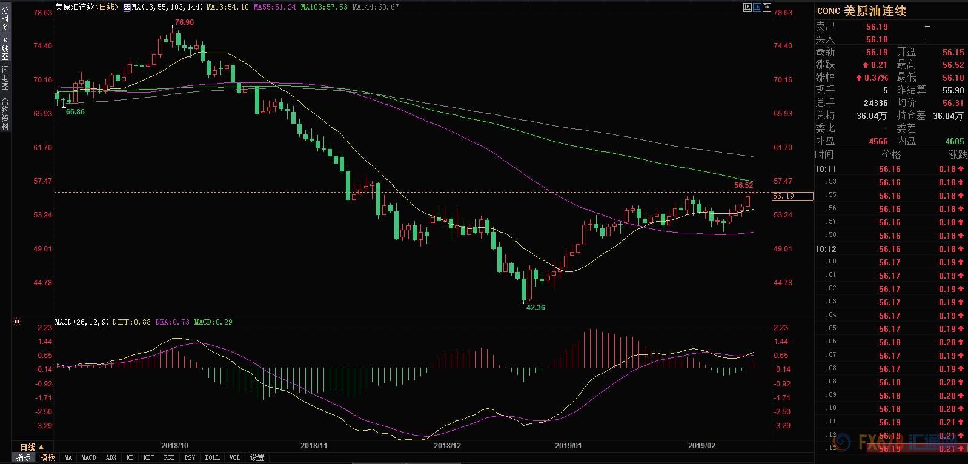Viewport: 968px width, 464px height.
Task: Click the 56.19 current price marker
Action: 792,196
